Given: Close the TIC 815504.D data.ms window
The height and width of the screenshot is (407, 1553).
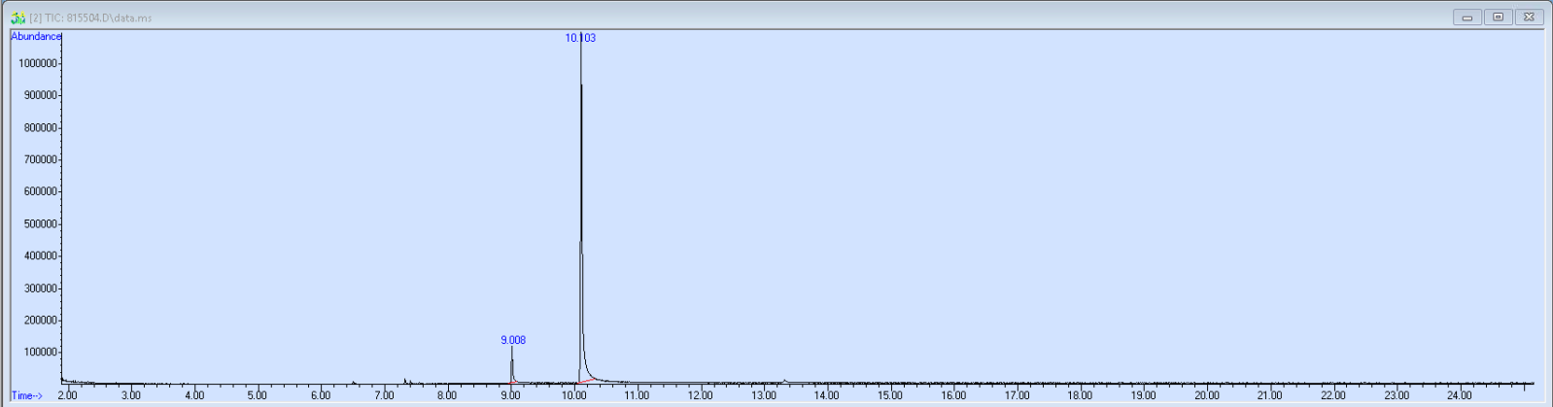Looking at the screenshot, I should tap(1529, 17).
